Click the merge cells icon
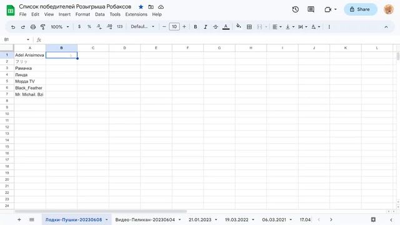This screenshot has width=400, height=225. point(259,27)
